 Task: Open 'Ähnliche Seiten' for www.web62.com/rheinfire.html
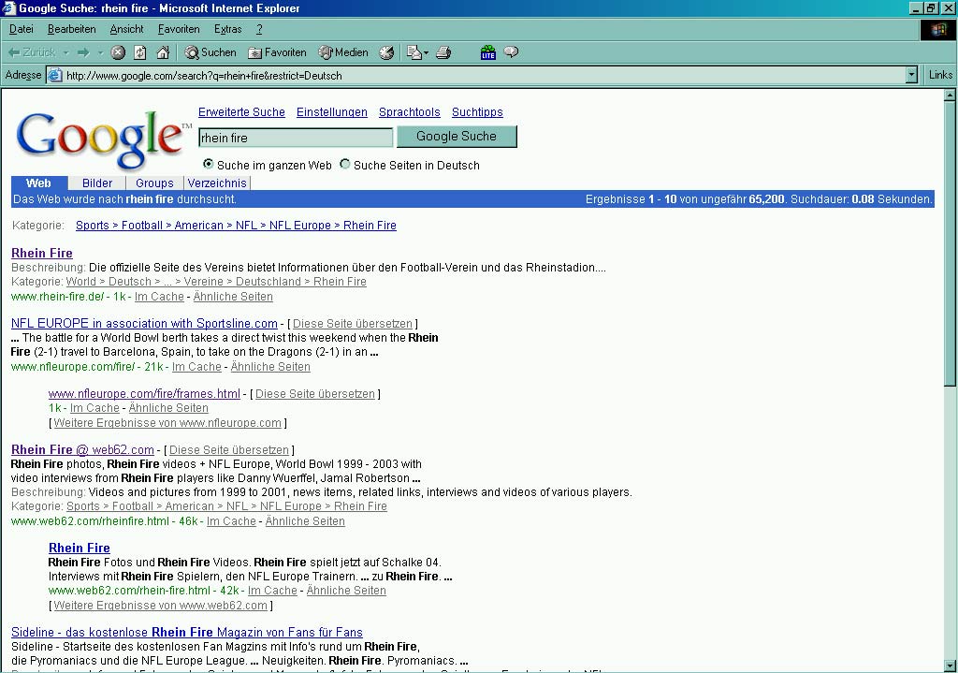[305, 520]
